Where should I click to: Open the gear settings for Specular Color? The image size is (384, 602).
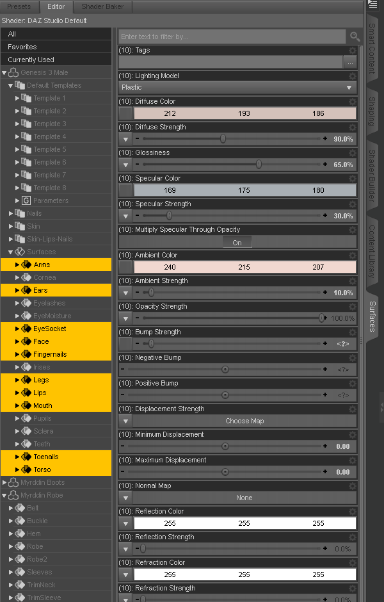coord(352,179)
